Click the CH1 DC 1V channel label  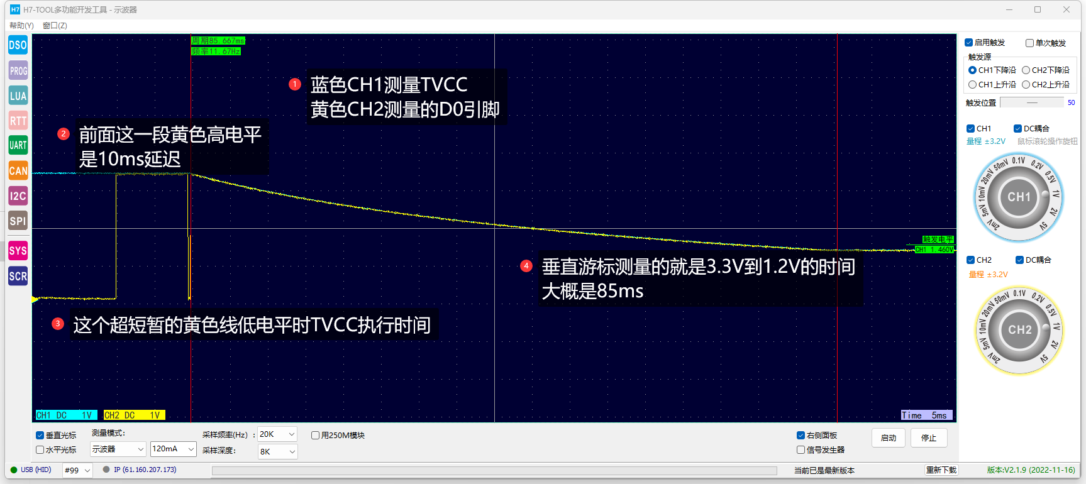65,415
